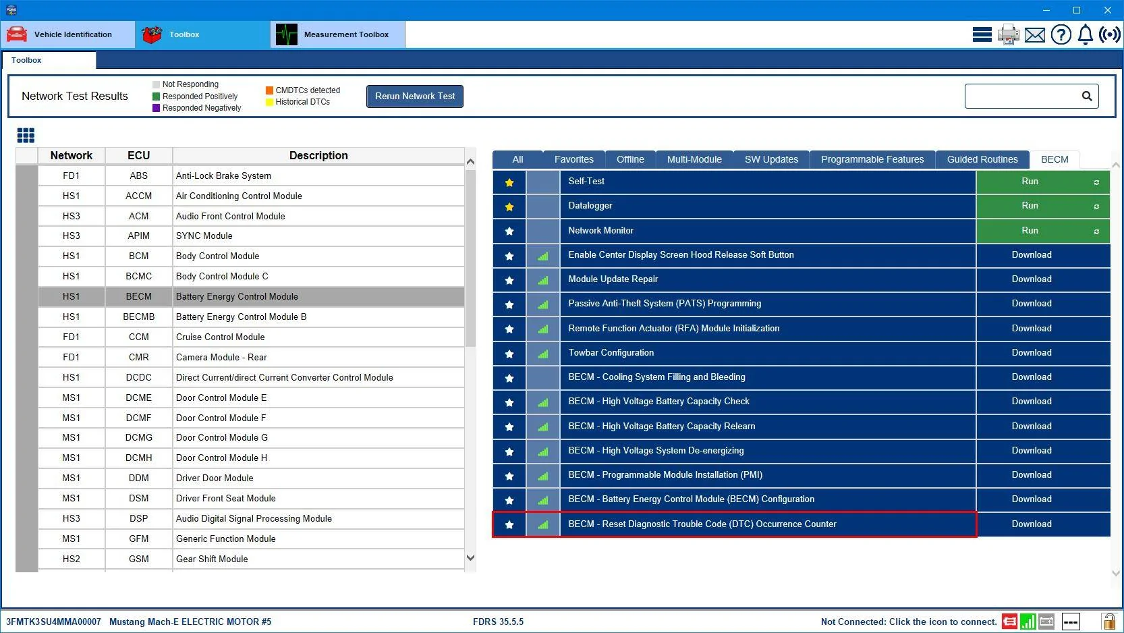Screen dimensions: 1124x633
Task: Download the Towbar Configuration routine
Action: tap(1043, 353)
